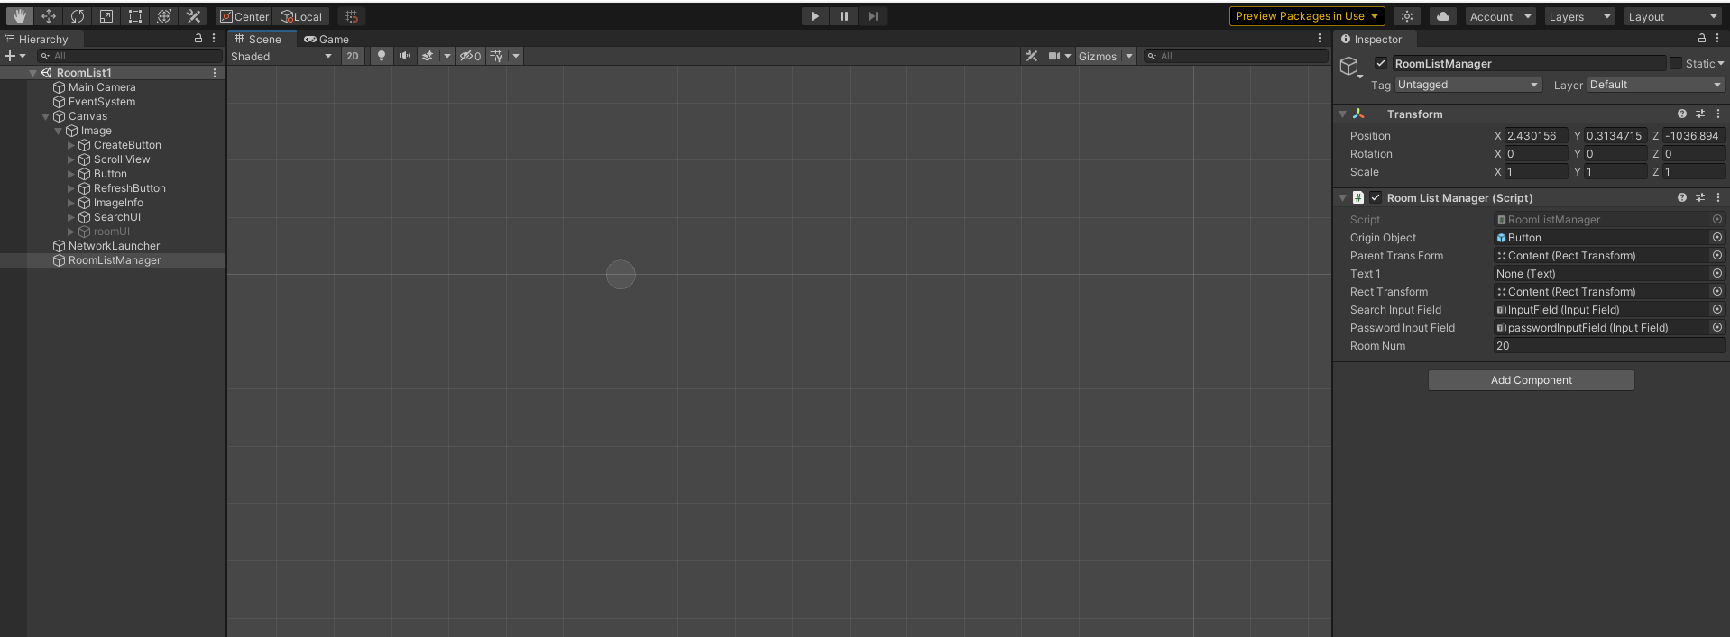This screenshot has height=637, width=1730.
Task: Open Inspector panel options menu
Action: click(1717, 39)
